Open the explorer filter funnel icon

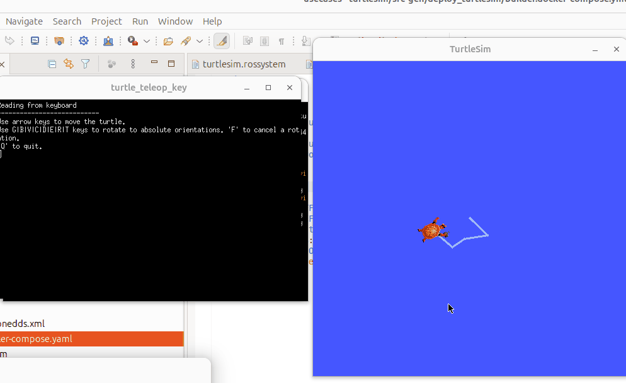(86, 64)
